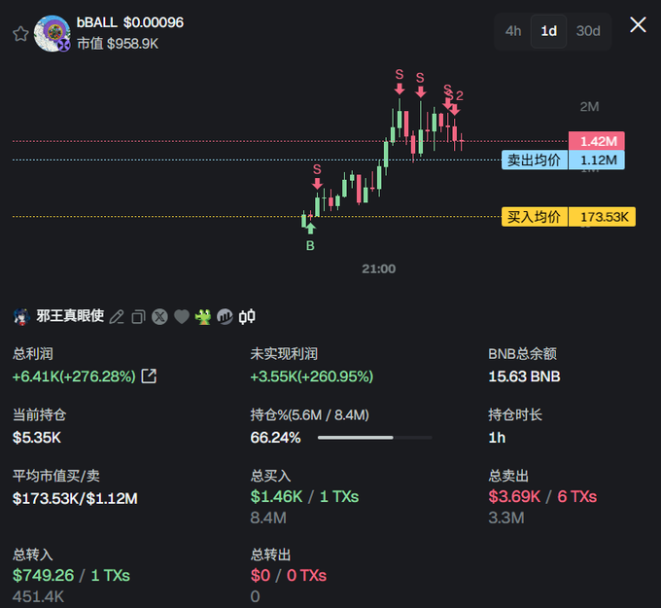The width and height of the screenshot is (661, 608).
Task: Switch chart range to 30d
Action: [588, 31]
